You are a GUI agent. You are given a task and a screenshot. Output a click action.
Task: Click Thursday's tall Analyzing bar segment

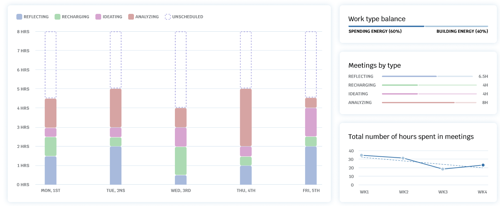click(246, 117)
